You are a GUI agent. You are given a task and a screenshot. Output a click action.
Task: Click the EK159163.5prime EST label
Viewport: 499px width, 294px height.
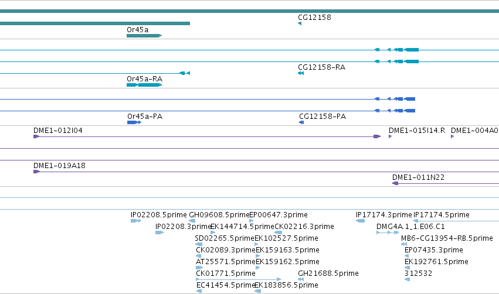288,250
